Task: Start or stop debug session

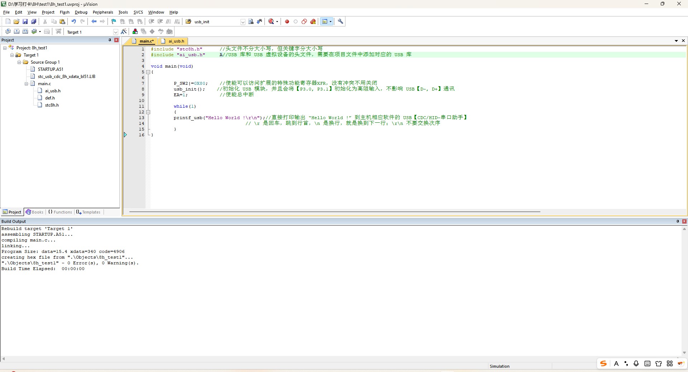Action: pyautogui.click(x=271, y=21)
